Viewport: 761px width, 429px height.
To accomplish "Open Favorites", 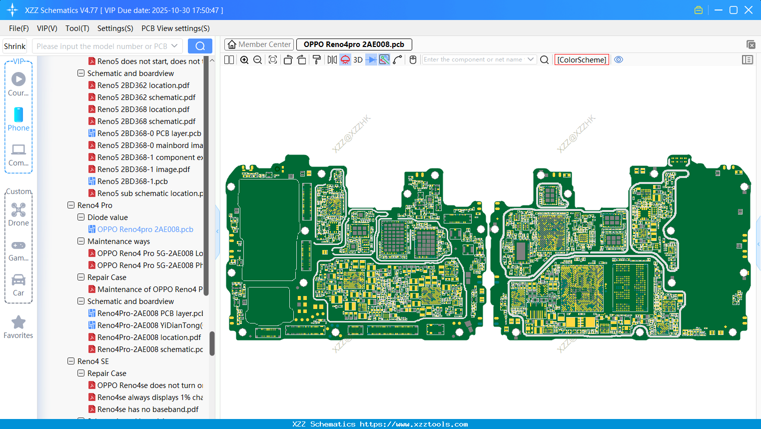I will tap(18, 327).
